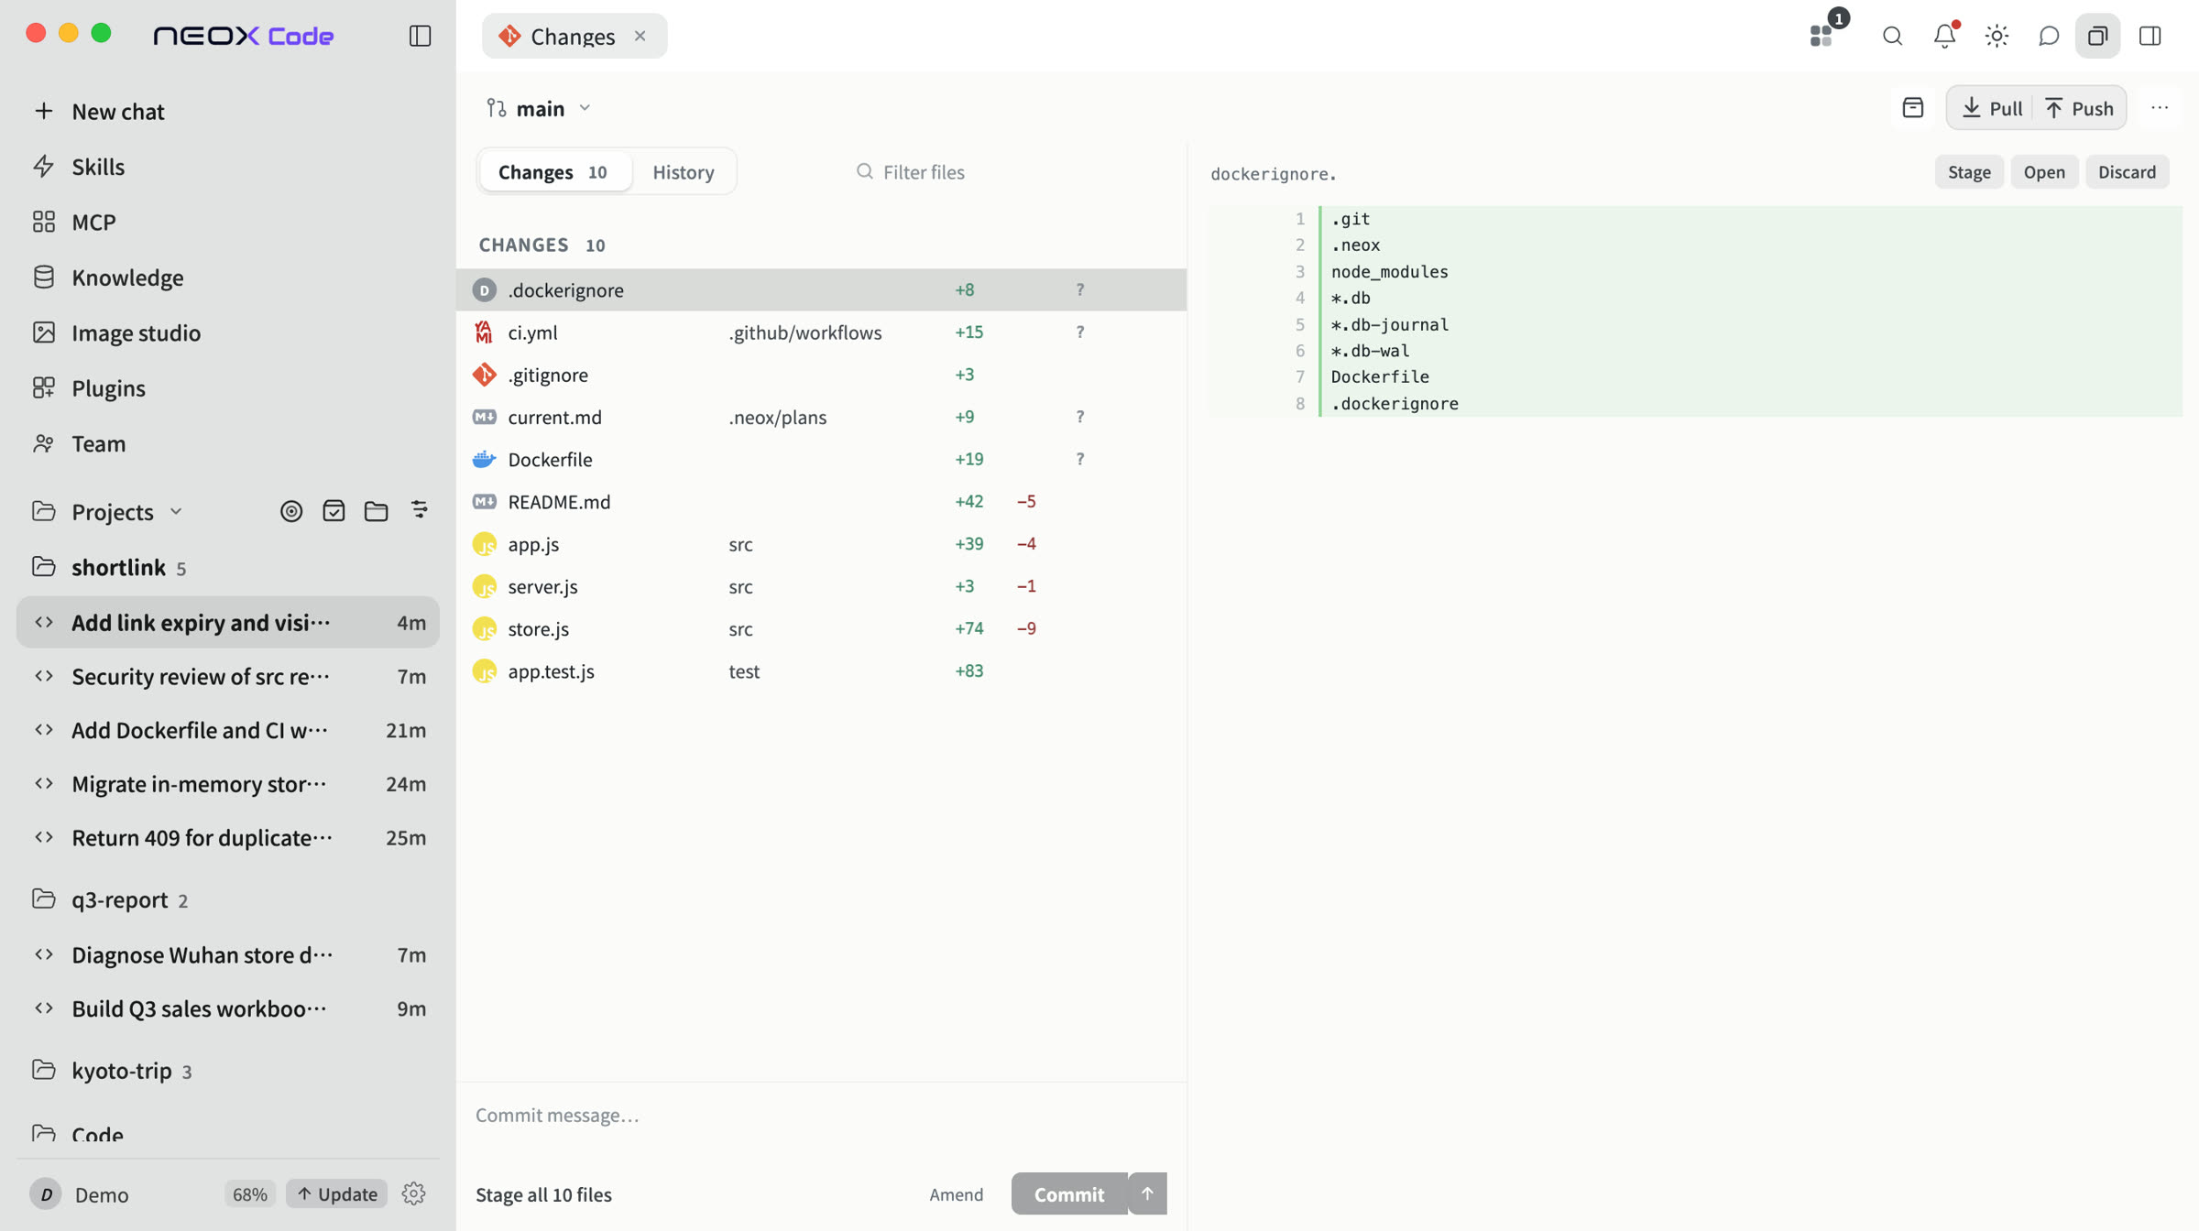Select the store.js file row

(x=821, y=628)
